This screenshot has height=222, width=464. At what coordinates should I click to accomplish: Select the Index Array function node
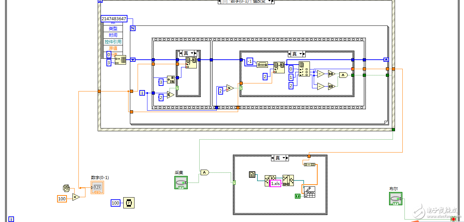304,69
